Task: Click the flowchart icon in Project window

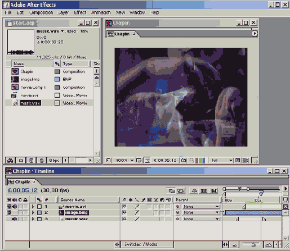Action: coord(97,77)
